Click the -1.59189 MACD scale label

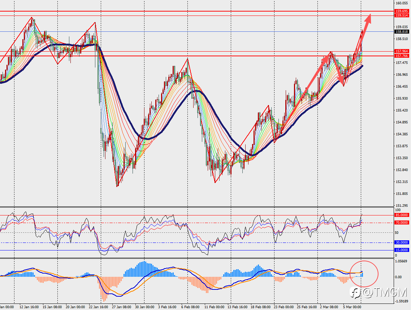pyautogui.click(x=401, y=301)
